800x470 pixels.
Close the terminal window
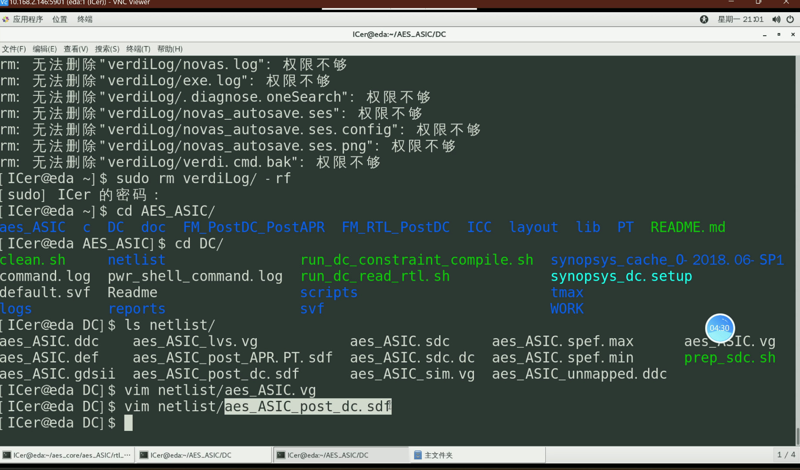pyautogui.click(x=793, y=34)
